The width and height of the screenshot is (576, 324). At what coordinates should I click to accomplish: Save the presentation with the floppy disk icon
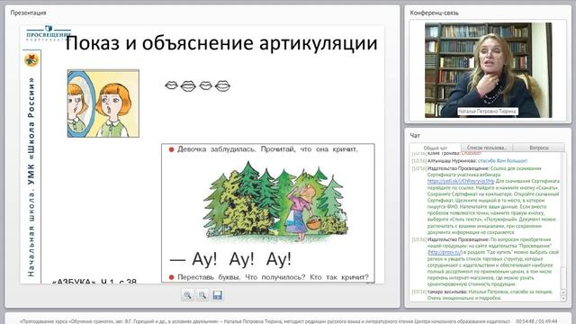point(218,295)
